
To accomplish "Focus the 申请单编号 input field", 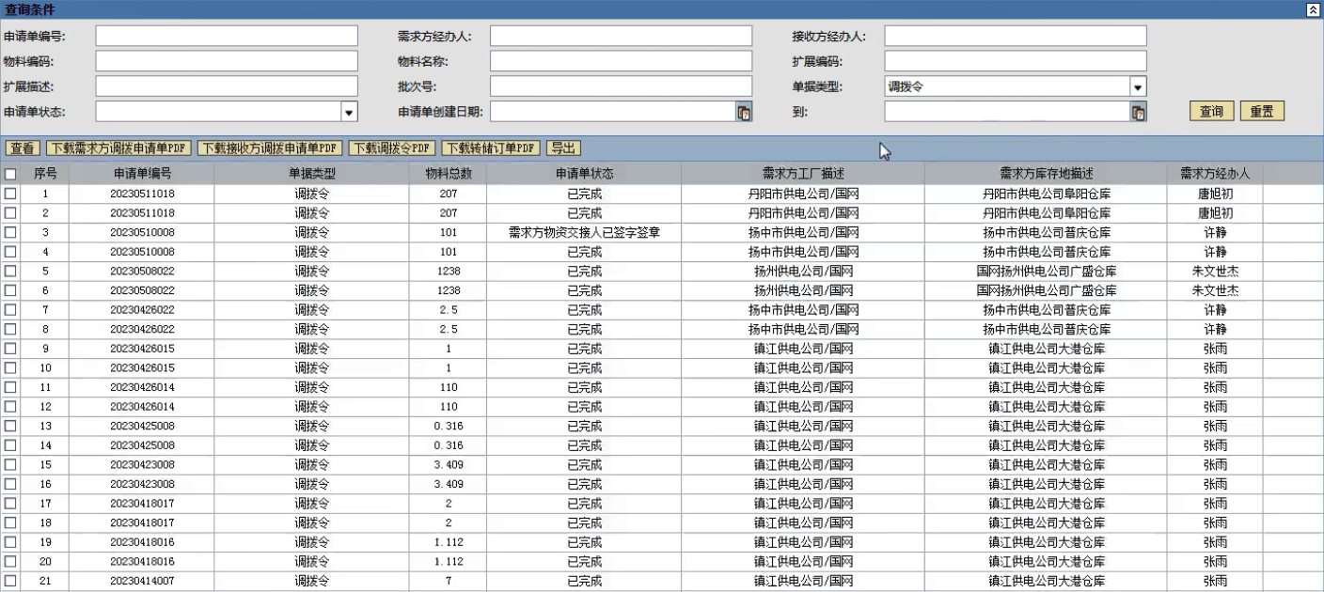I will (227, 37).
